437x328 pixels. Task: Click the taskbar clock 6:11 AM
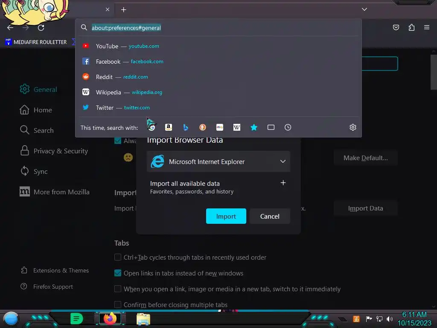pyautogui.click(x=414, y=314)
